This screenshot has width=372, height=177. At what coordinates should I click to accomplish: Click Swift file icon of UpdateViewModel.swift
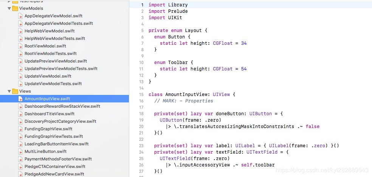21,76
